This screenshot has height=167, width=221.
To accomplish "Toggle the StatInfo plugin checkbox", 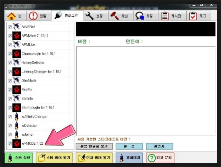I will tap(10, 98).
